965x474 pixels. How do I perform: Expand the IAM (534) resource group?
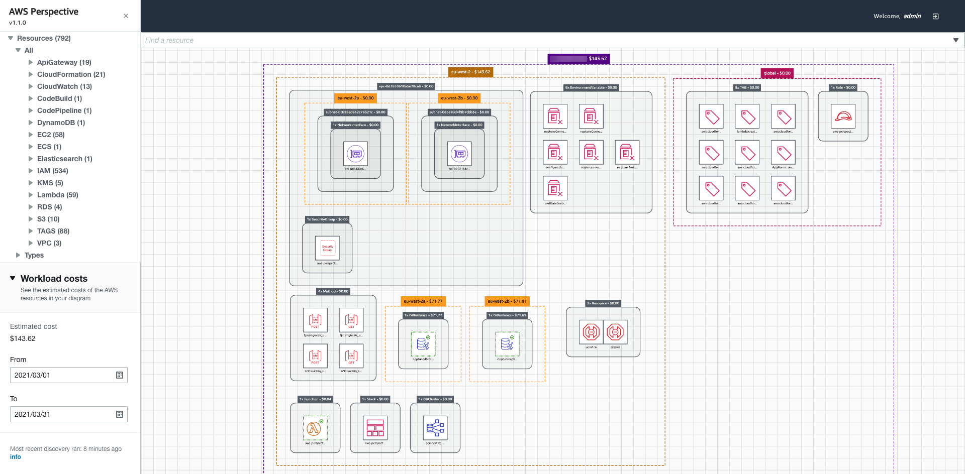(x=31, y=171)
